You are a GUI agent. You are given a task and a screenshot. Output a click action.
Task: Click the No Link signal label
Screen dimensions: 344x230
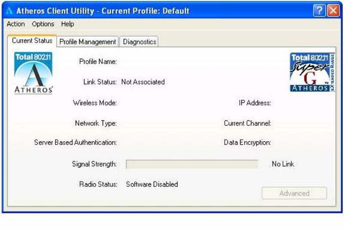tap(283, 164)
